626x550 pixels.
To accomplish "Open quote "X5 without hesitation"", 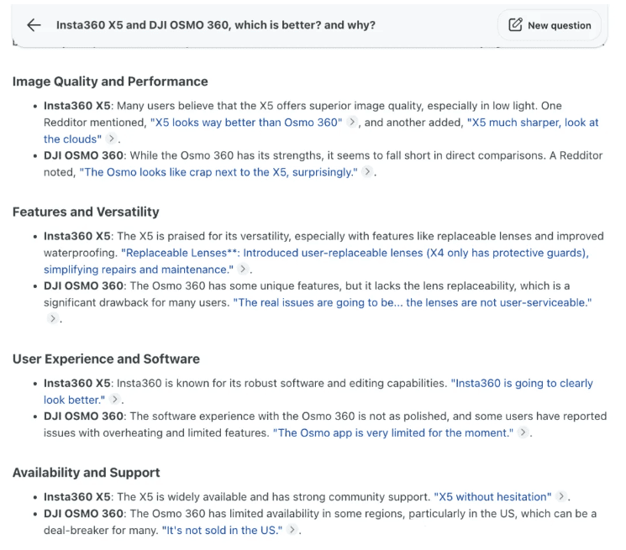I will [492, 497].
